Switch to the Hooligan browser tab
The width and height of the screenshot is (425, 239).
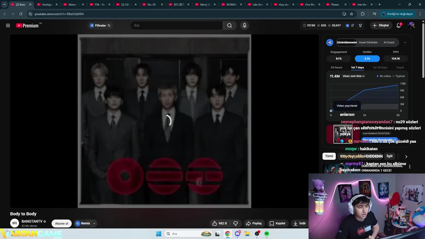click(x=47, y=5)
